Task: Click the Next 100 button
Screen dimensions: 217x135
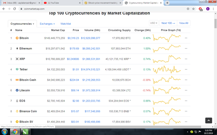Action: tap(168, 23)
